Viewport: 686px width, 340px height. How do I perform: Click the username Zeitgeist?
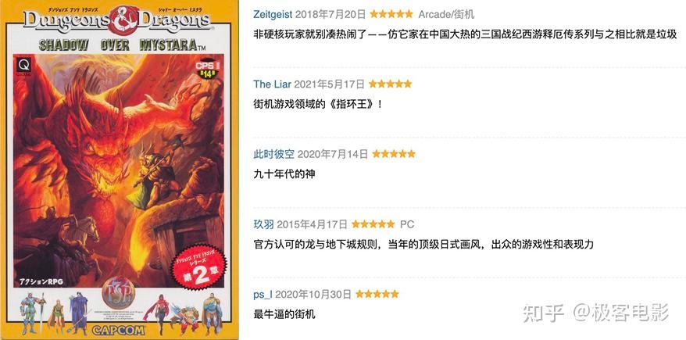point(273,14)
